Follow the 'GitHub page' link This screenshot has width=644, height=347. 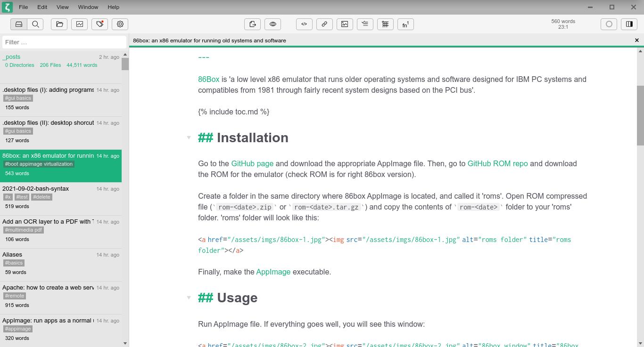(252, 164)
